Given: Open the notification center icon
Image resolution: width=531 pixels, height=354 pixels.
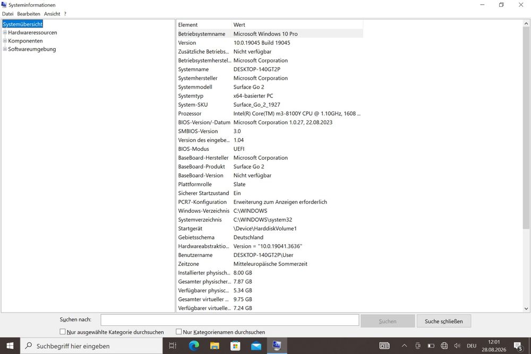Looking at the screenshot, I should click(518, 346).
